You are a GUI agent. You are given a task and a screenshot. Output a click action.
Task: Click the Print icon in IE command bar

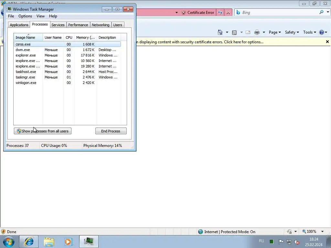click(257, 32)
